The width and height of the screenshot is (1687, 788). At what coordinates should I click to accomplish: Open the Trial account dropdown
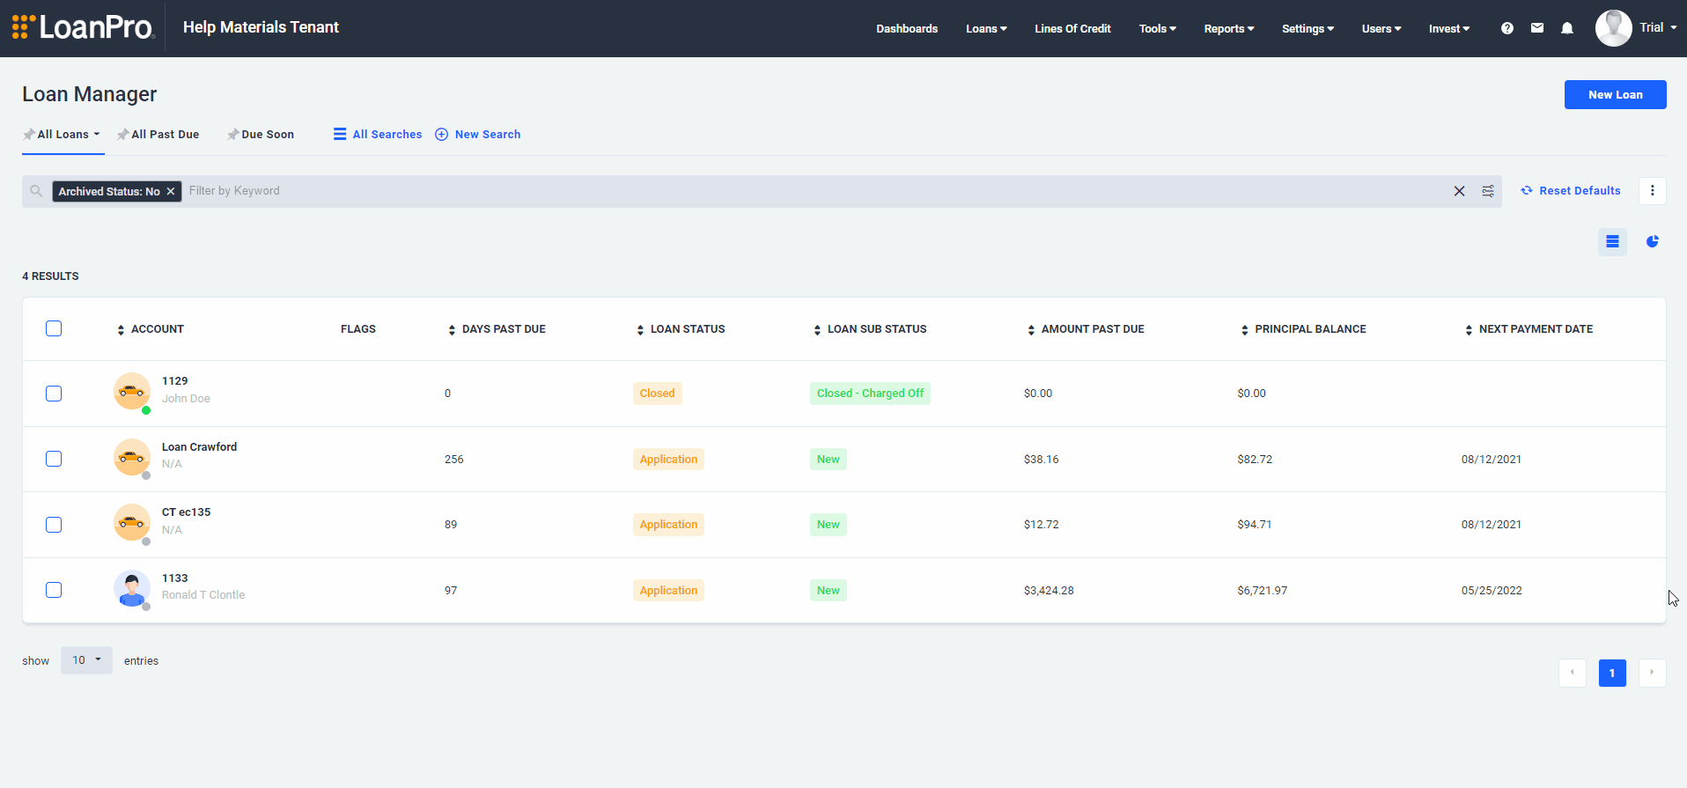tap(1658, 27)
